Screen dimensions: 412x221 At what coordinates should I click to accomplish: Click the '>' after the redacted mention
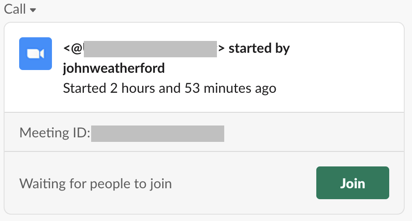[x=221, y=48]
